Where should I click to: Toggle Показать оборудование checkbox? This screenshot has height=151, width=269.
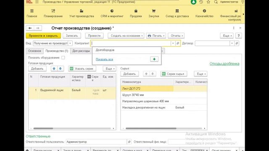pos(63,57)
